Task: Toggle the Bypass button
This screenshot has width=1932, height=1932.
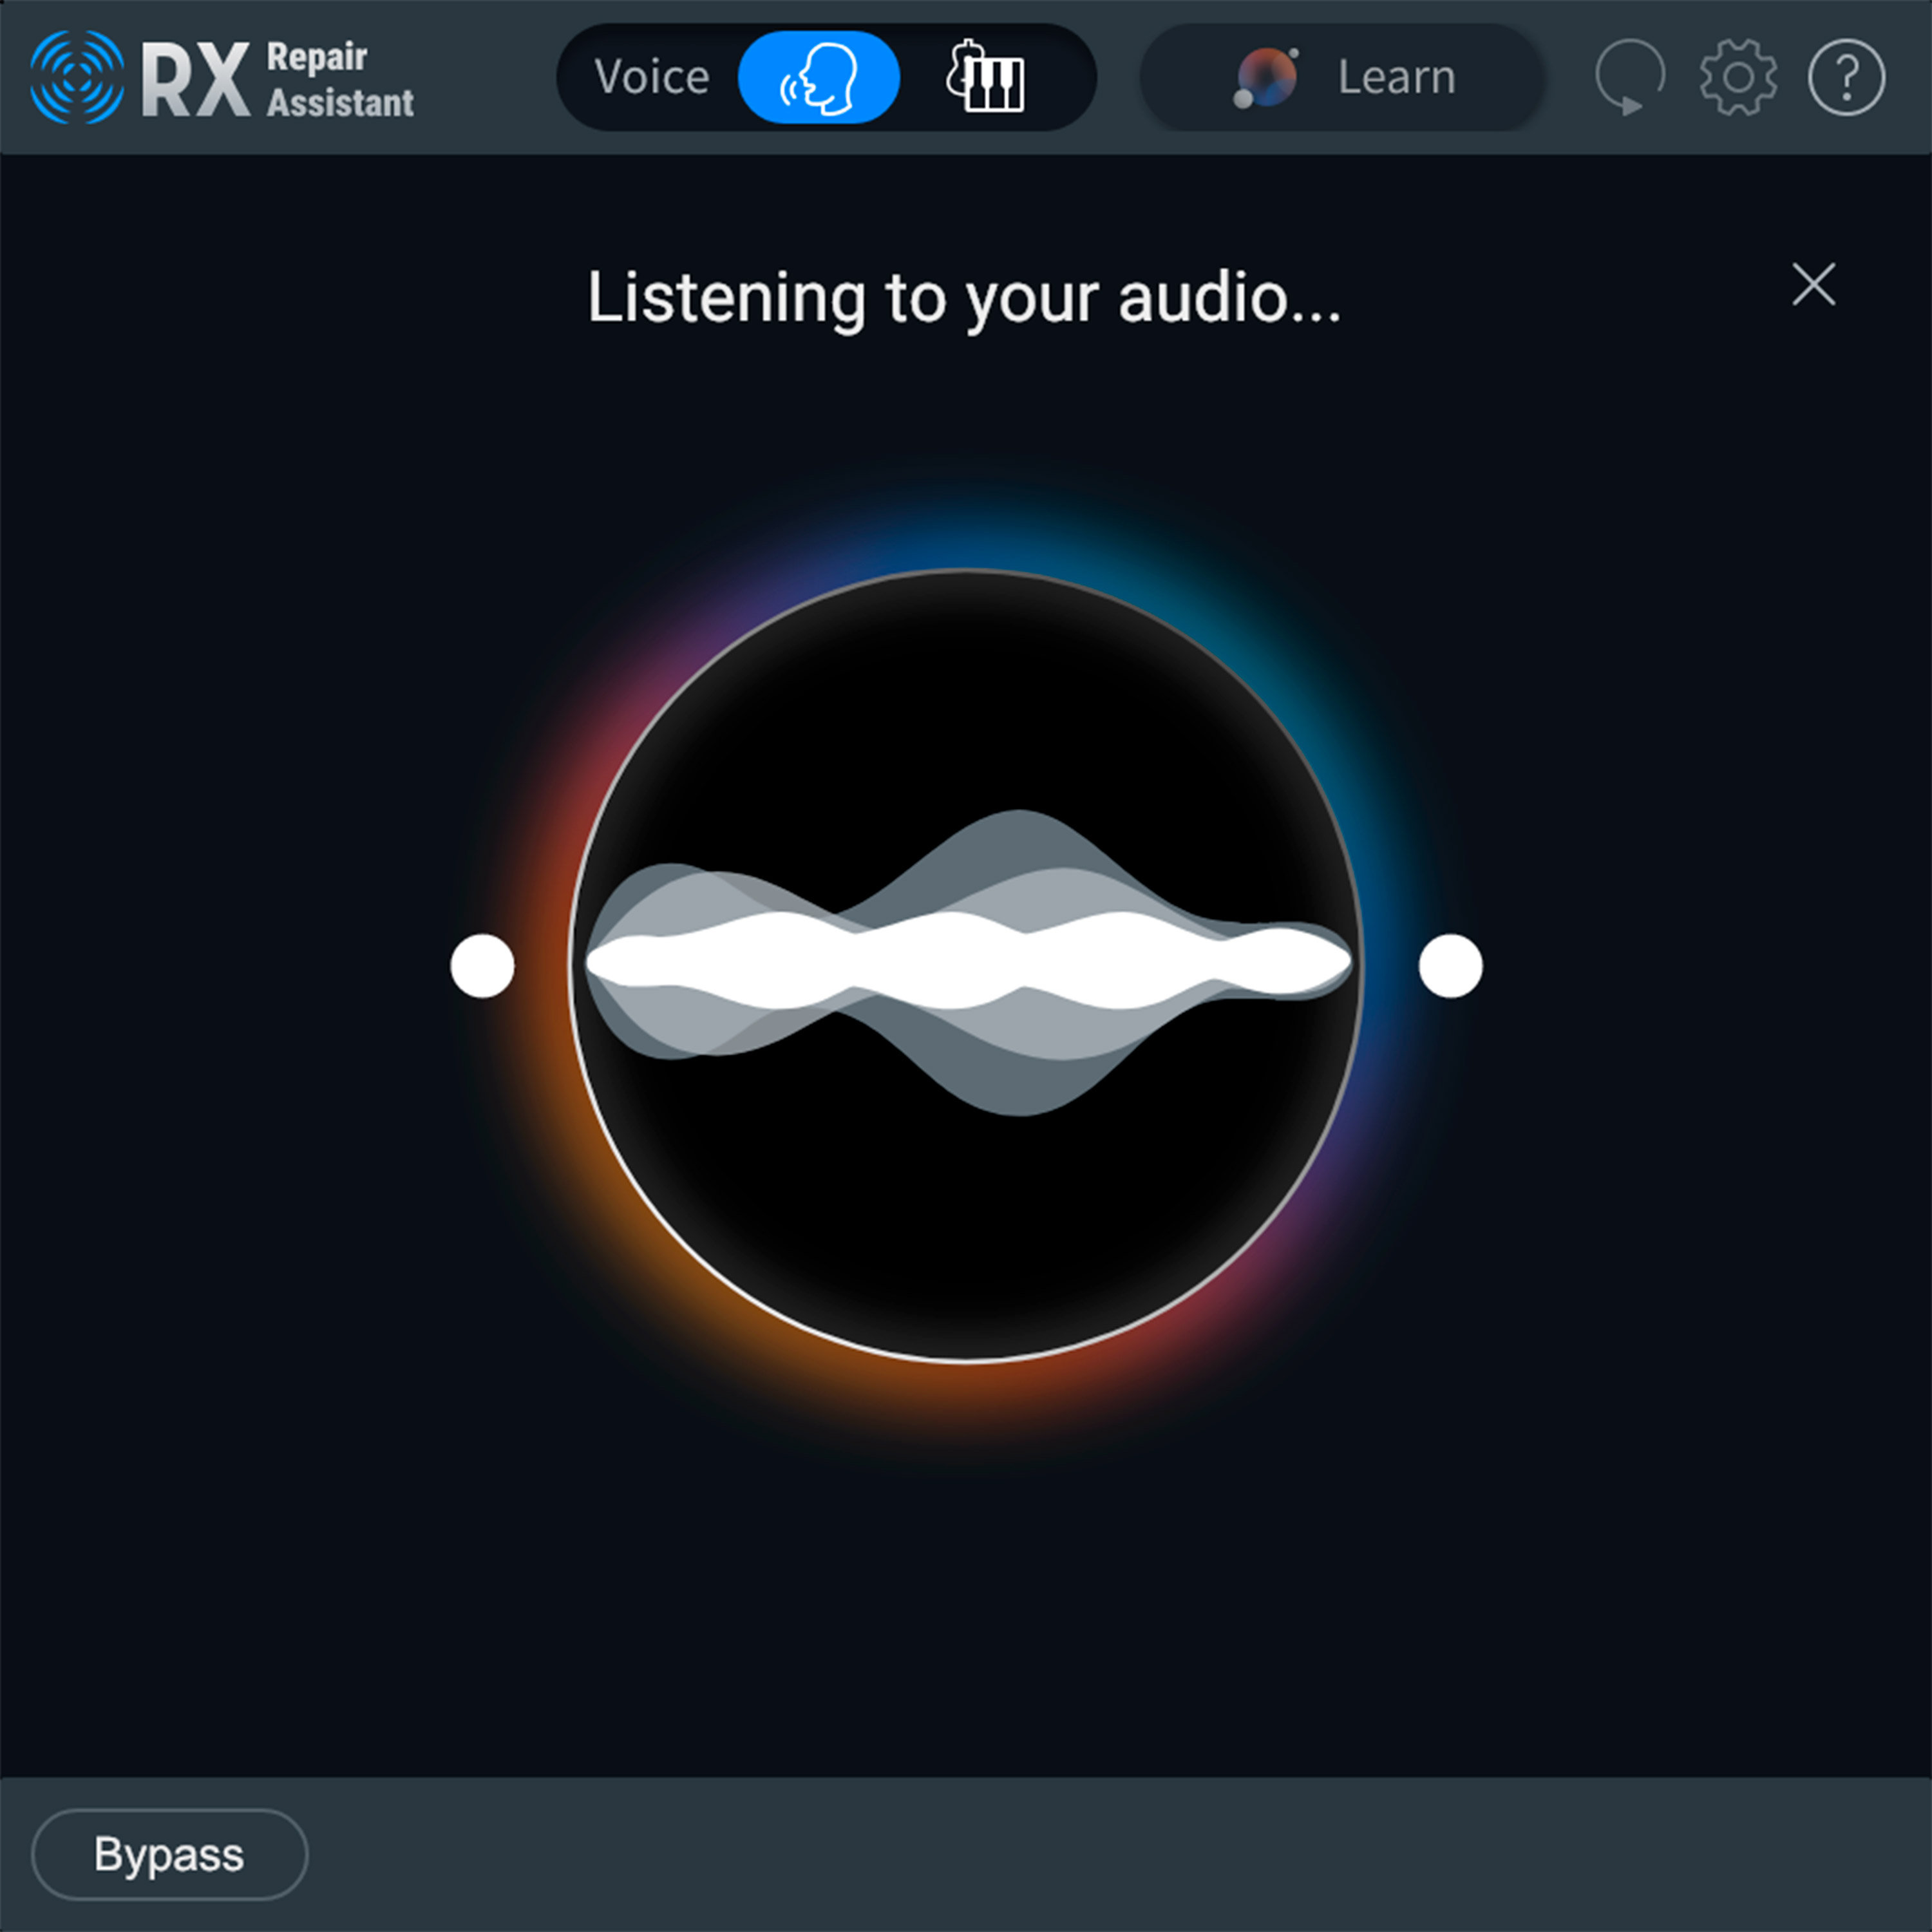Action: (x=170, y=1854)
